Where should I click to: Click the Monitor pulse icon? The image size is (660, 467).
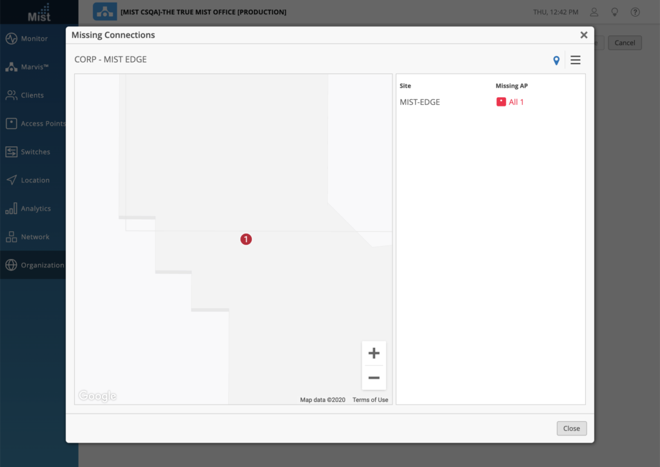point(12,38)
